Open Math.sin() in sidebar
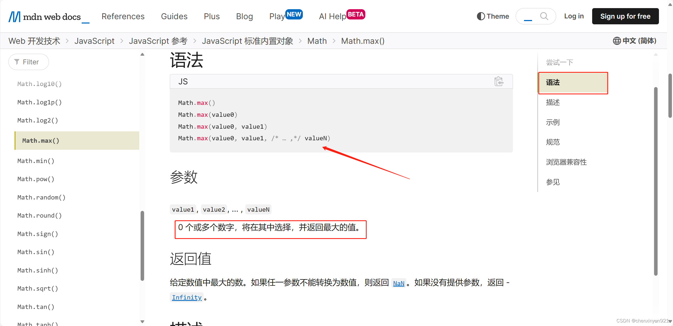Image resolution: width=673 pixels, height=326 pixels. 36,252
